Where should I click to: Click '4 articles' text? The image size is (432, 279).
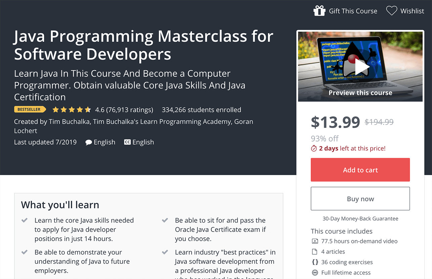point(333,251)
